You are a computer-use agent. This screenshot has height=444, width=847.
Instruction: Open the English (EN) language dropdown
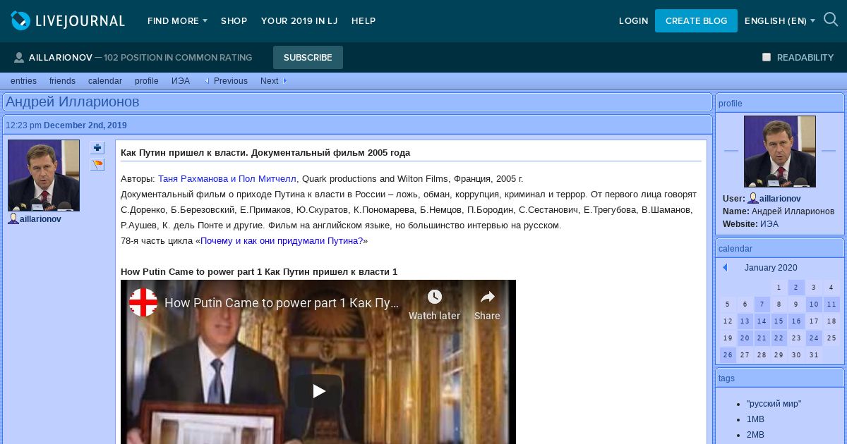[779, 21]
